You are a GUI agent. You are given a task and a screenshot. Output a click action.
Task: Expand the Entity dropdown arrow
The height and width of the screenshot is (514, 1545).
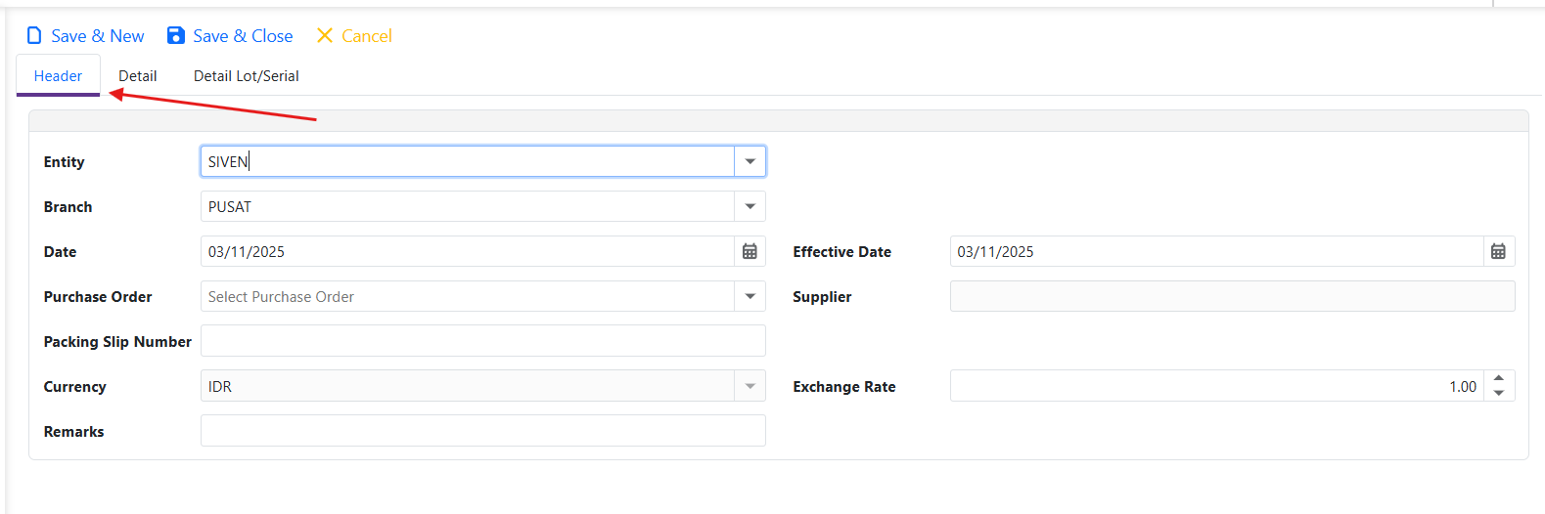click(x=750, y=161)
